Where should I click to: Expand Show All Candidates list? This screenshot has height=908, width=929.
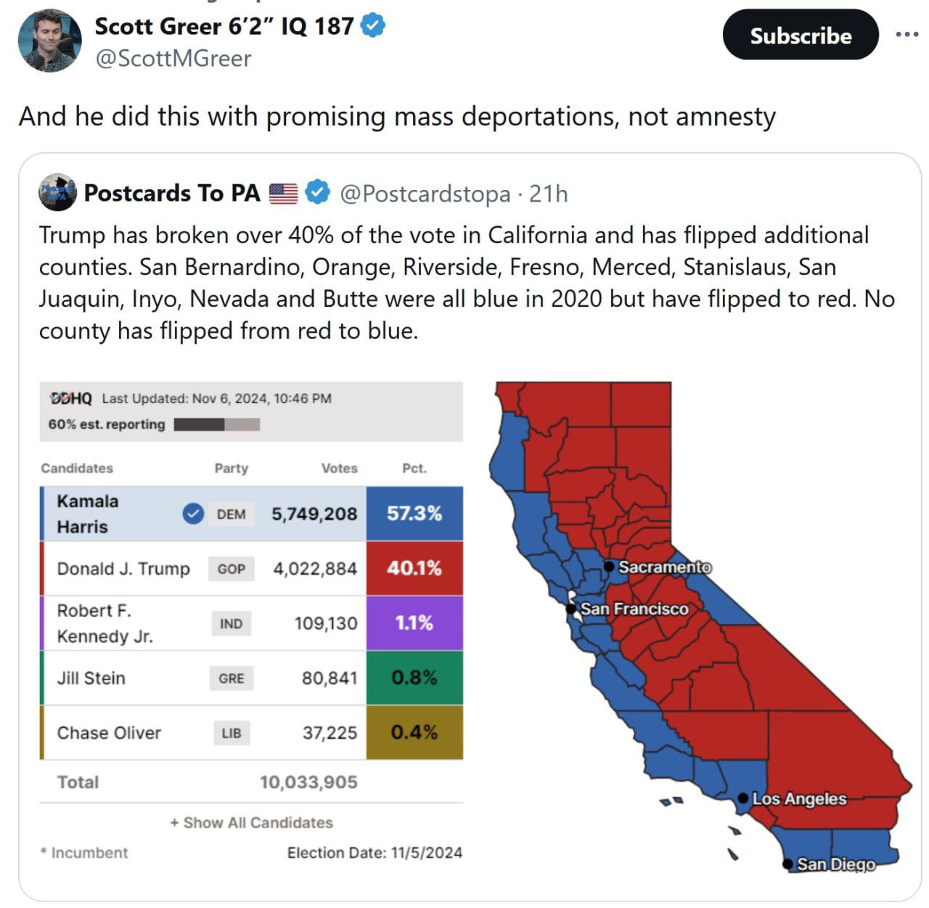pos(251,822)
